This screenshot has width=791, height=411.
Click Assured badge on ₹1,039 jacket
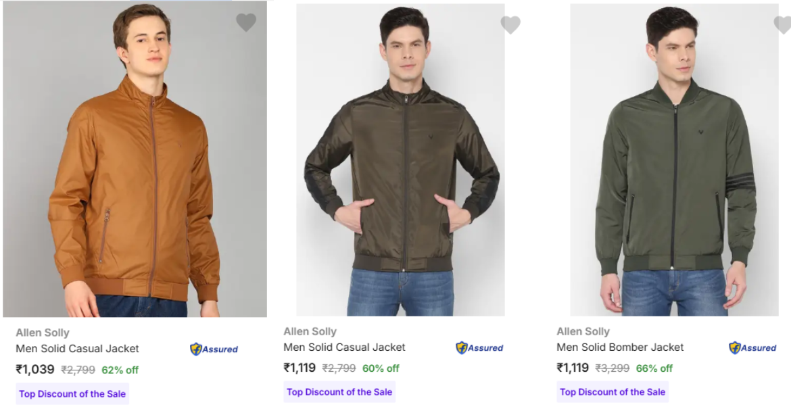pos(214,349)
